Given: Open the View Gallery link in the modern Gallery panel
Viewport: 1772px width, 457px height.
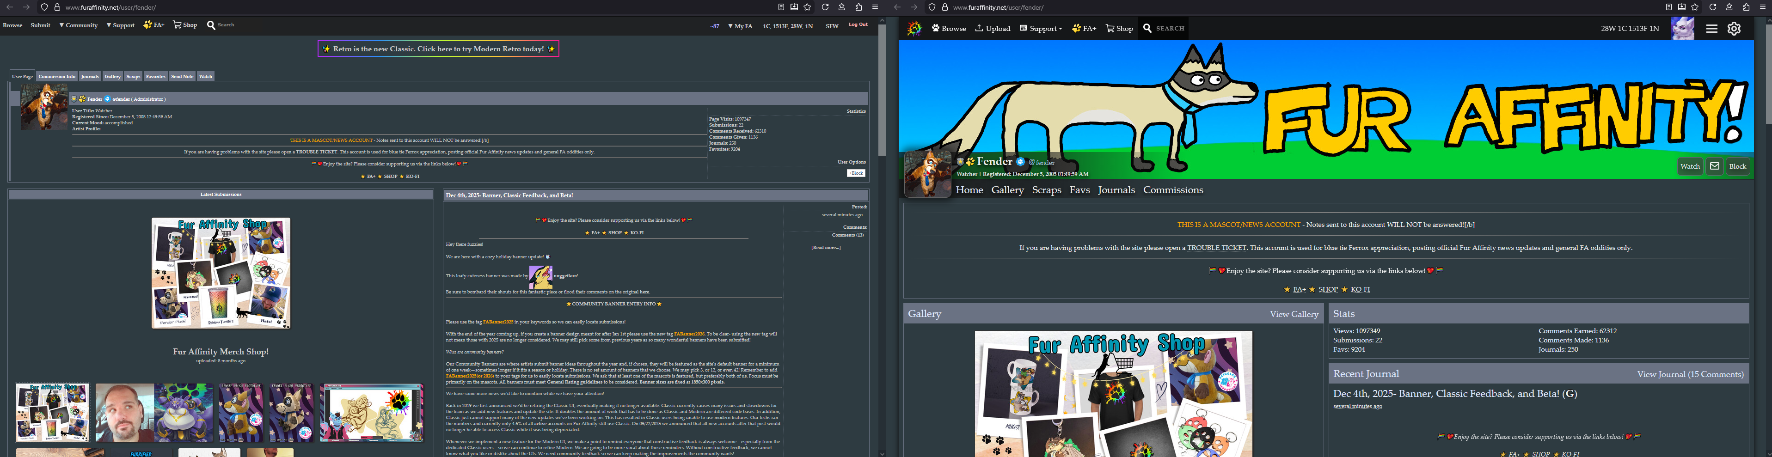Looking at the screenshot, I should click(x=1294, y=314).
